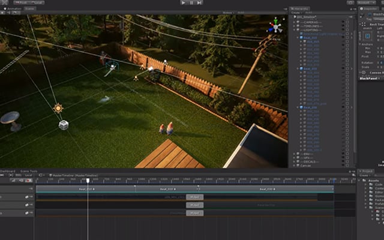Toggle visibility checkbox for CAMERAS row

347,22
